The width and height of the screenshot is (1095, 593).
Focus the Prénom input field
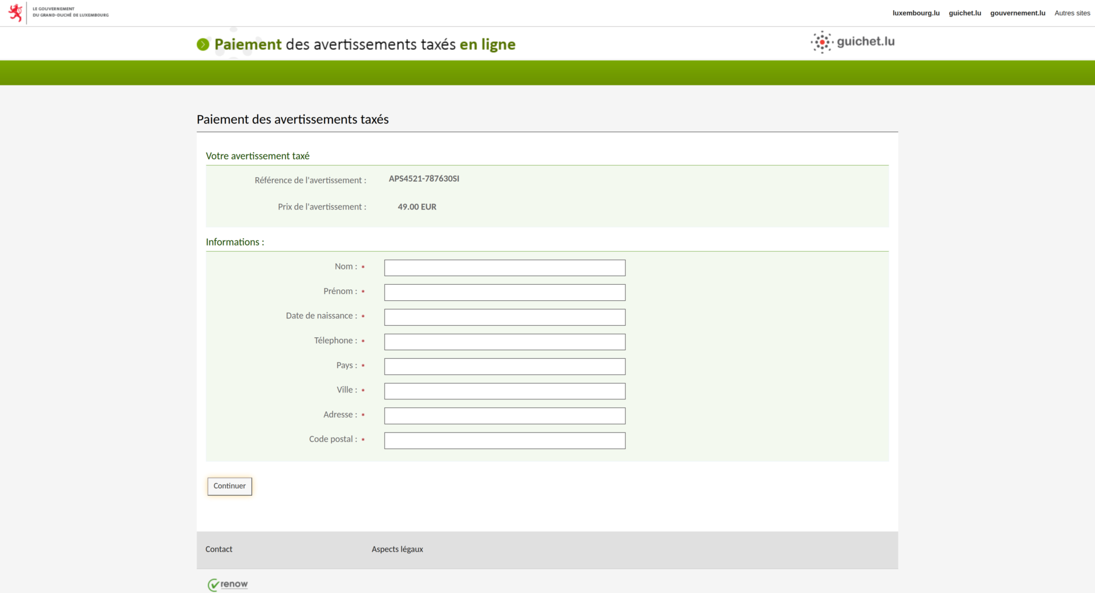tap(505, 292)
